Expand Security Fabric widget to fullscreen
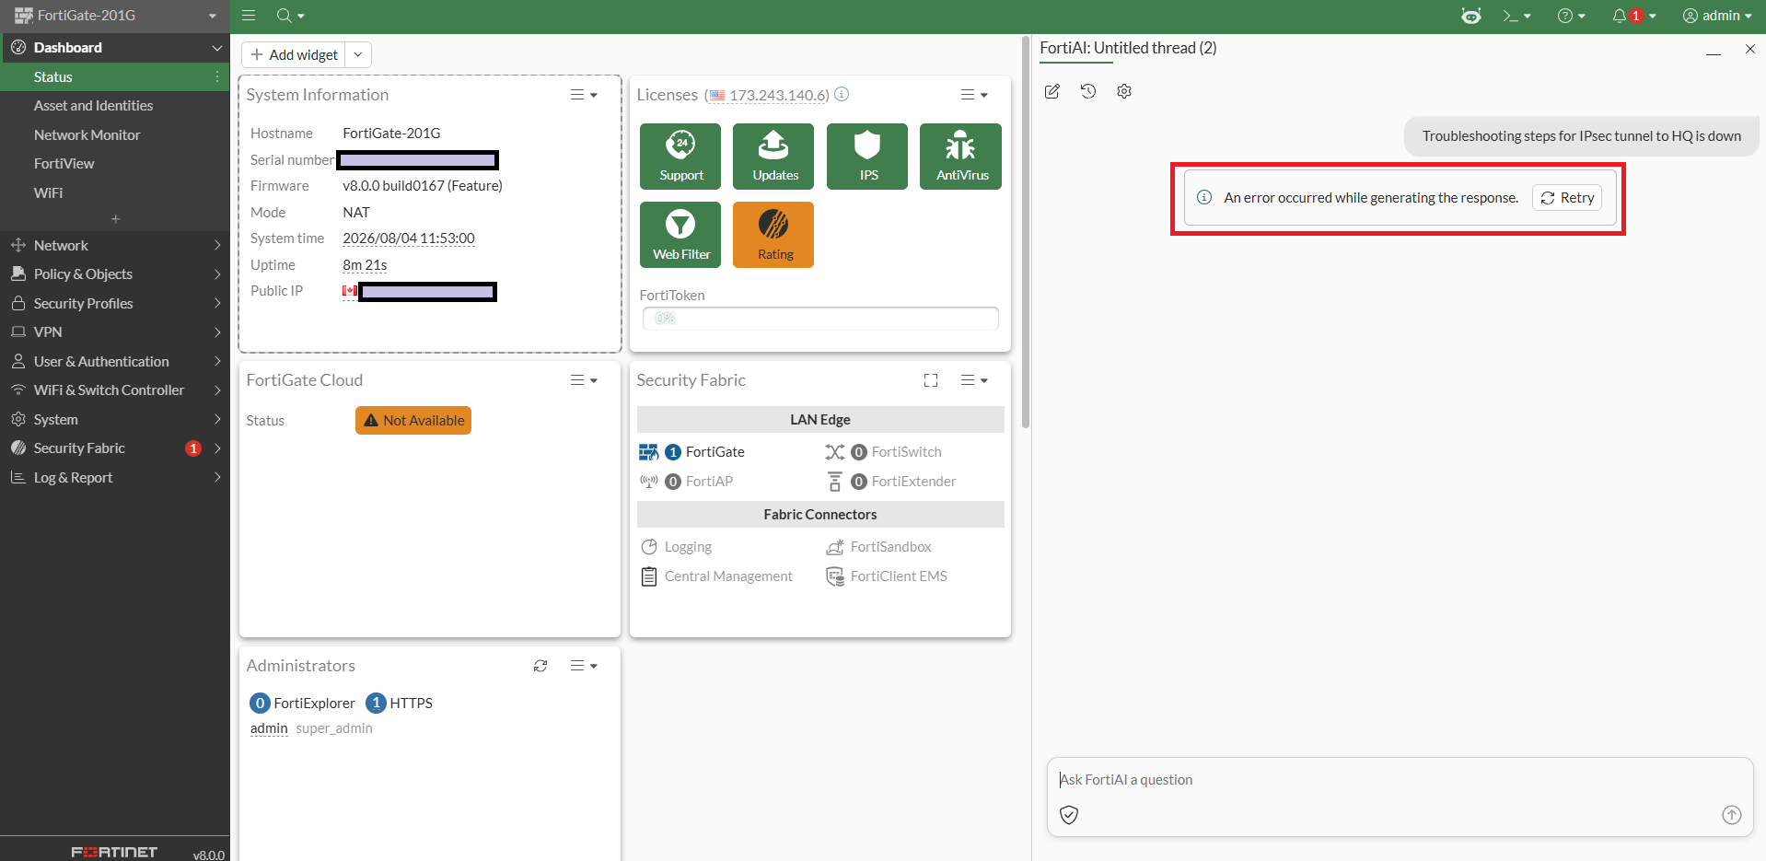 point(931,380)
